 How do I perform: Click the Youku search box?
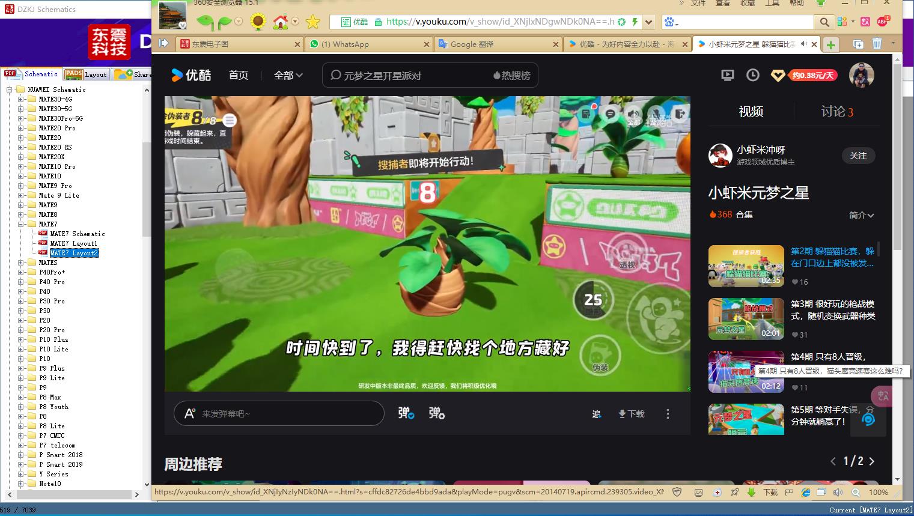point(430,75)
